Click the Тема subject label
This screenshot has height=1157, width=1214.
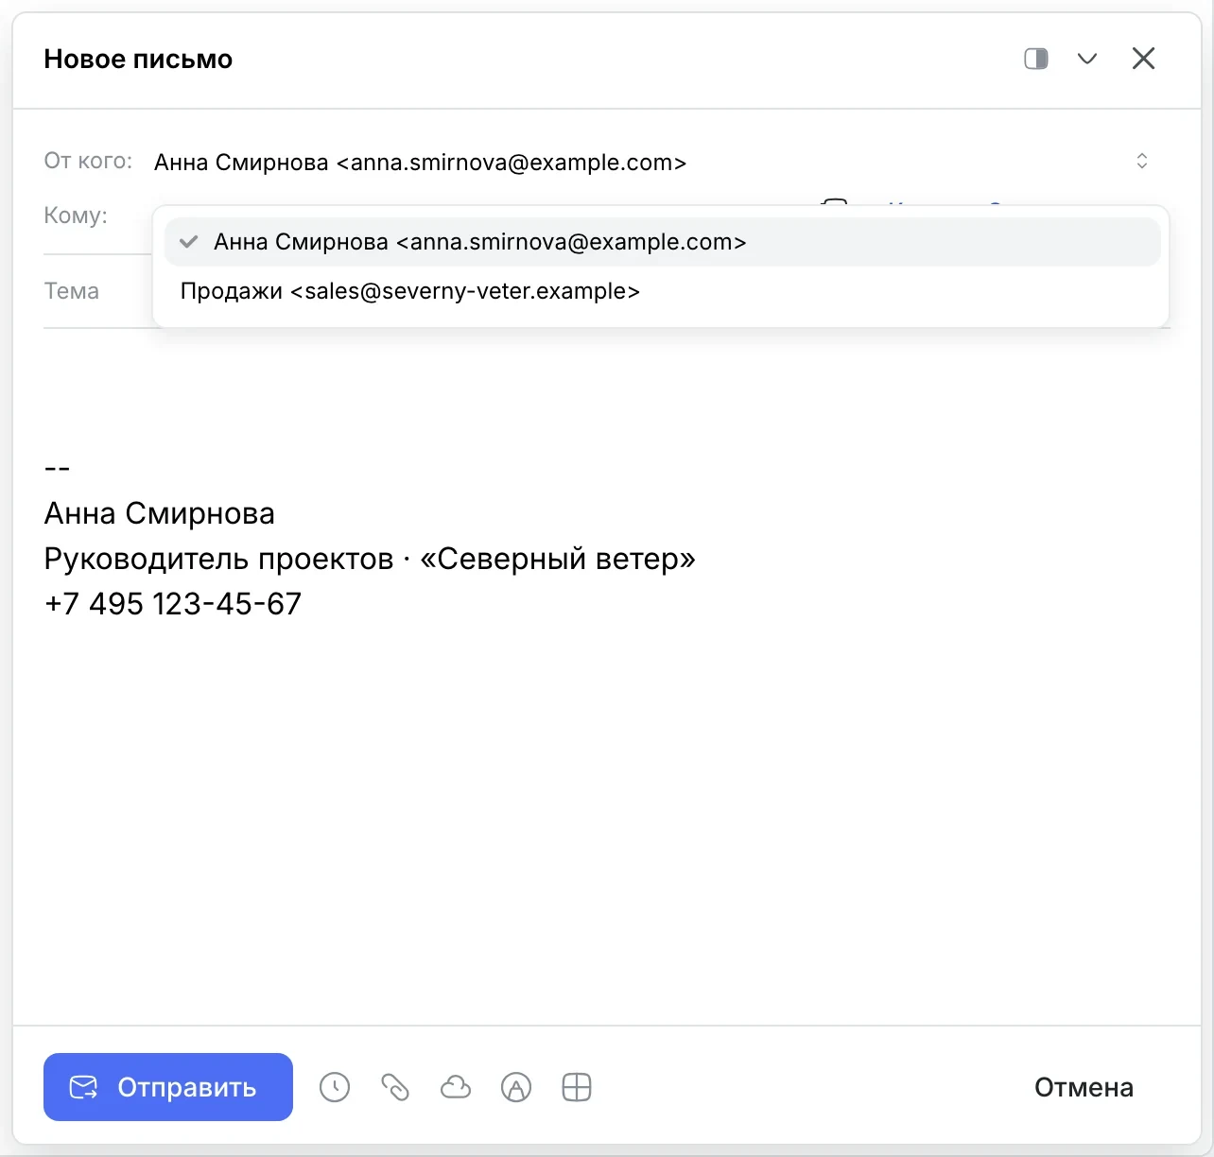pyautogui.click(x=71, y=291)
